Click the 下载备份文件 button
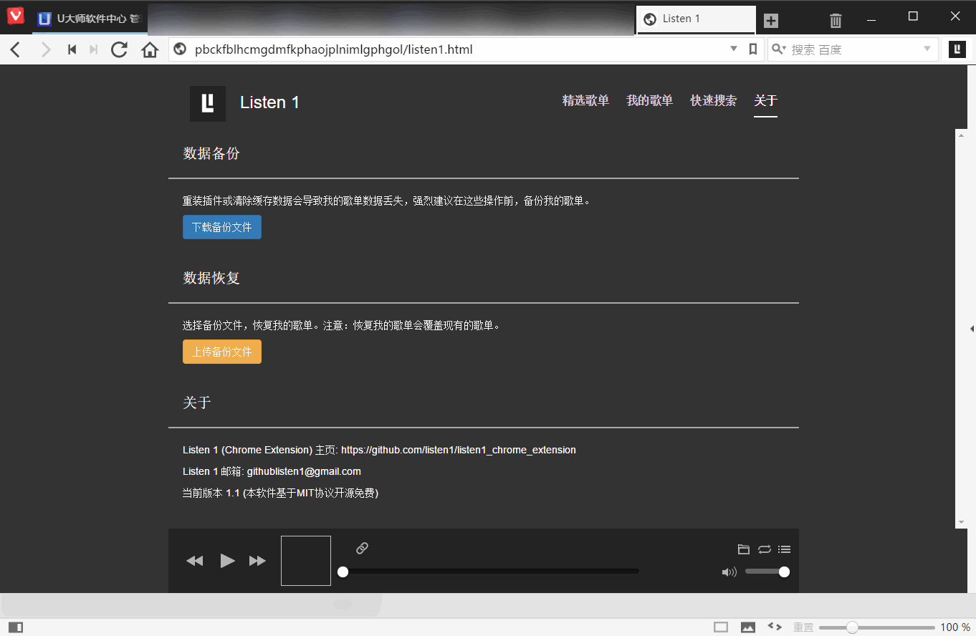 click(222, 227)
